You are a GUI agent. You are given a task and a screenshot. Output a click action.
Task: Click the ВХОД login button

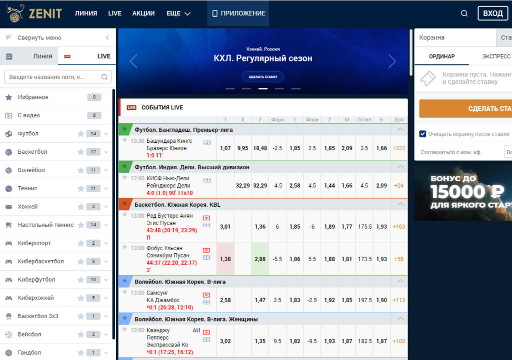click(x=492, y=13)
